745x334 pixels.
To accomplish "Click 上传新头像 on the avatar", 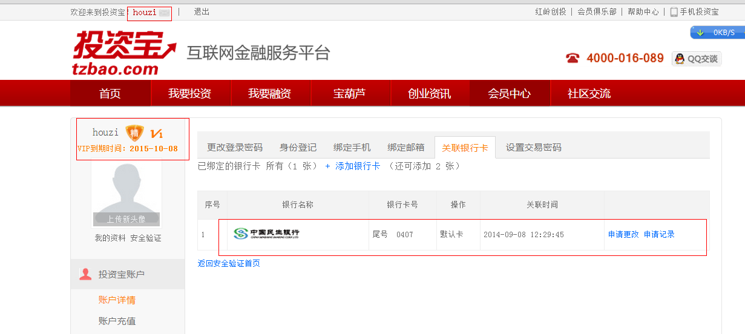I will [126, 219].
